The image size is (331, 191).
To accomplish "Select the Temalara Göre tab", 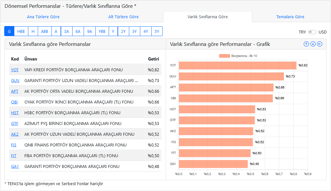I will click(290, 17).
